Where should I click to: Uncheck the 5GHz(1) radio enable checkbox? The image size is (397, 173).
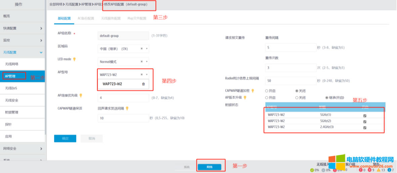[365, 116]
